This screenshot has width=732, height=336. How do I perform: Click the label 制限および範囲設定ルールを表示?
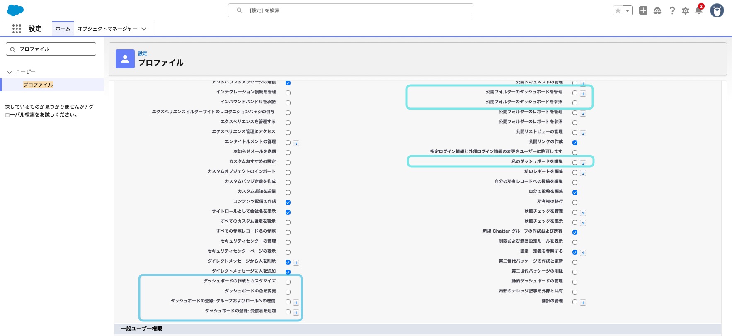point(531,241)
